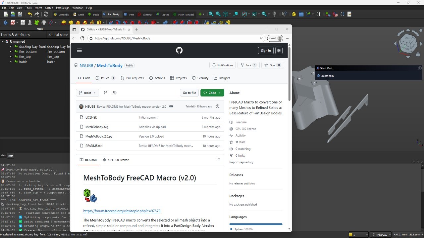Select the Pad tool icon
Image resolution: width=424 pixels, height=238 pixels.
64,22
